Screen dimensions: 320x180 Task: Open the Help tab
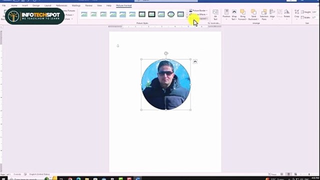point(109,5)
